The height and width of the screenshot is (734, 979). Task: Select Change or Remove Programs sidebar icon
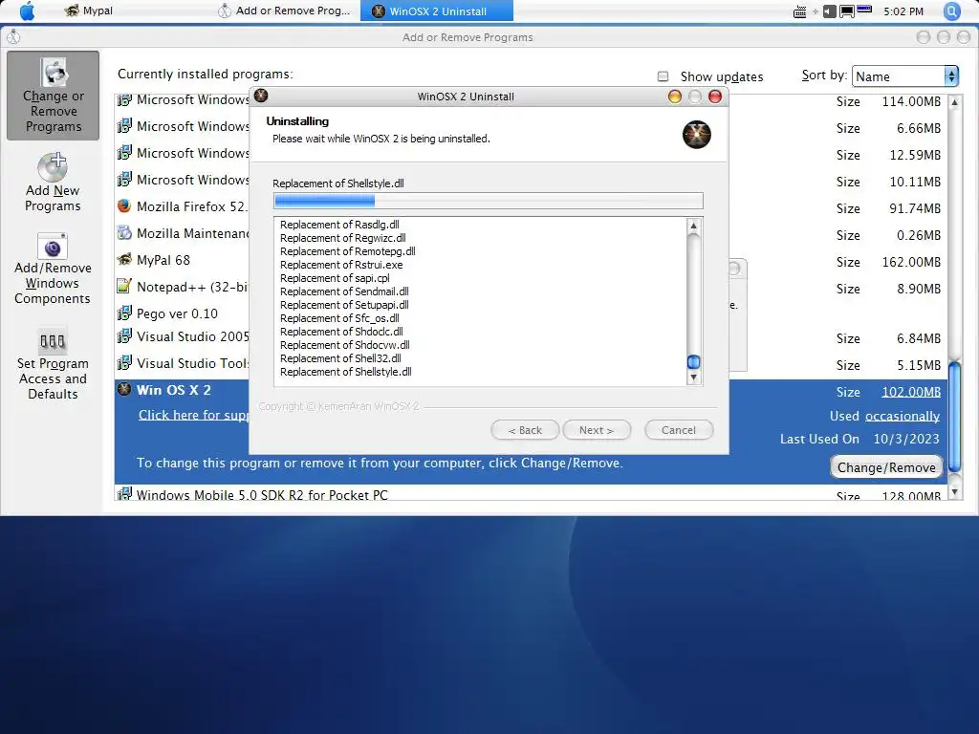pyautogui.click(x=54, y=96)
